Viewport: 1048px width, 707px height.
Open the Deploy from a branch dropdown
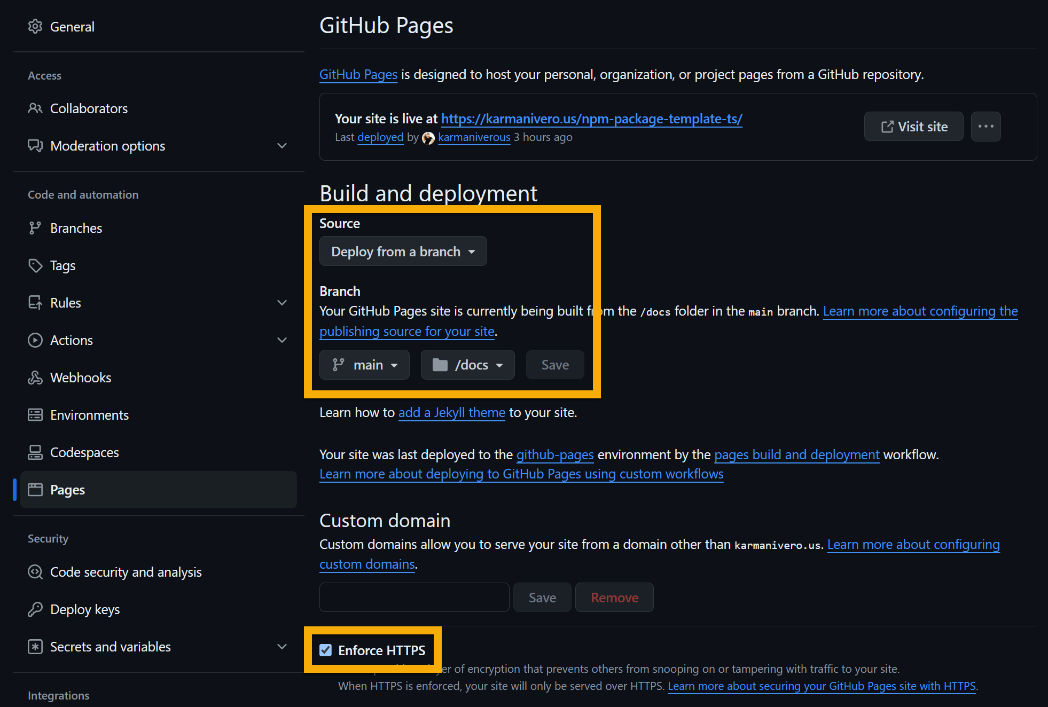(x=403, y=251)
